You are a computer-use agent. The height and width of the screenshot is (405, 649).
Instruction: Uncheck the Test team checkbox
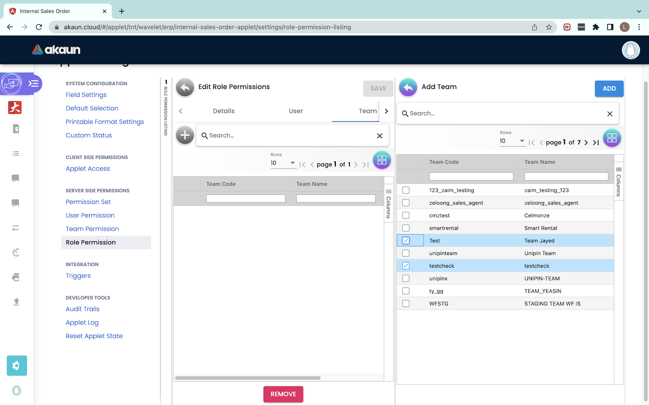[406, 241]
